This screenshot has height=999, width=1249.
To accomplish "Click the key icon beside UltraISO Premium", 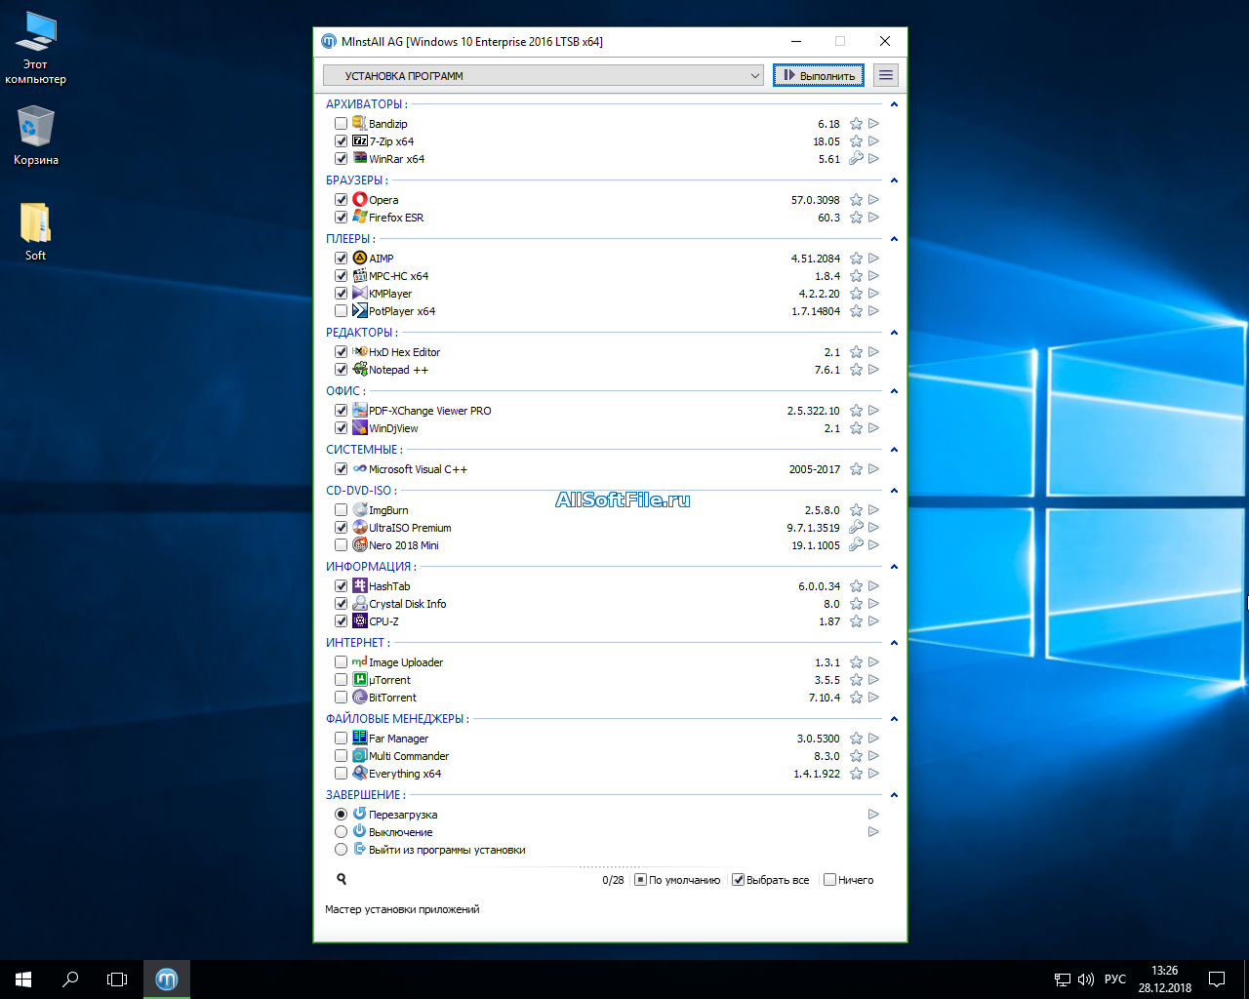I will coord(856,528).
